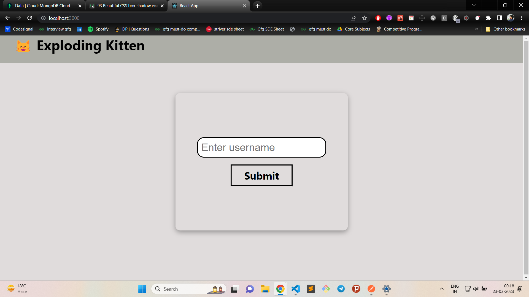Open the Chrome extensions puzzle icon

488,18
